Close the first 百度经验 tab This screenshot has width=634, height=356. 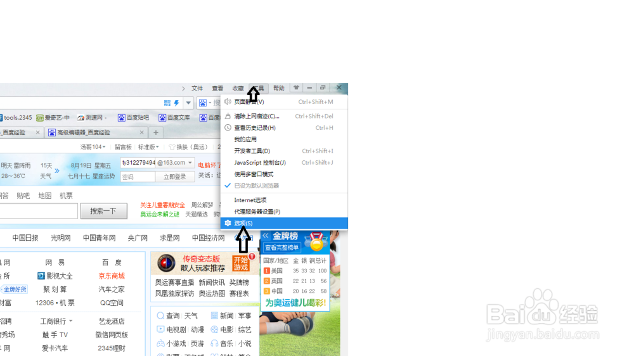(x=37, y=132)
